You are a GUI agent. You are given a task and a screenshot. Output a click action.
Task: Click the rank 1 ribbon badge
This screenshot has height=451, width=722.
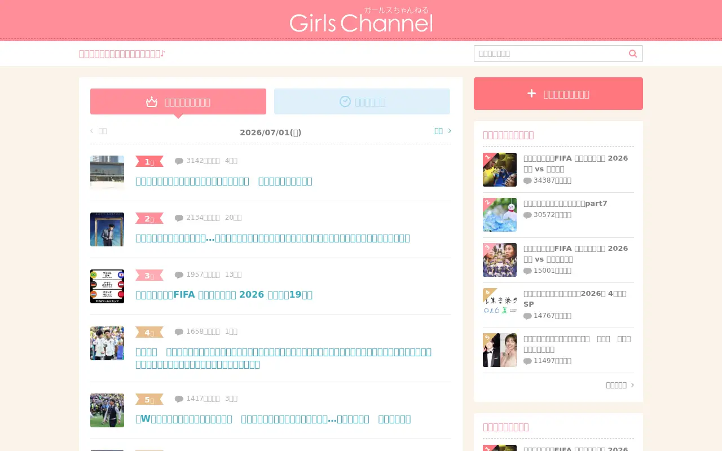coord(149,161)
